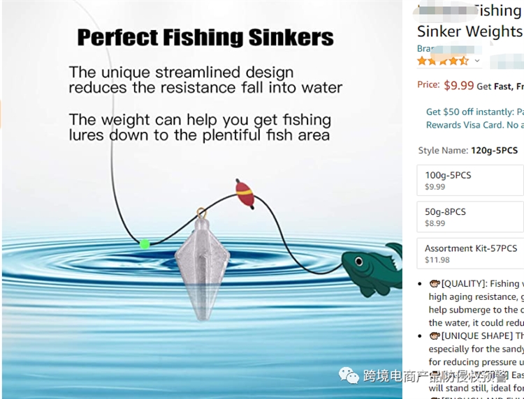Open the Brand link under the title
Screen dimensions: 524x399
[425, 49]
